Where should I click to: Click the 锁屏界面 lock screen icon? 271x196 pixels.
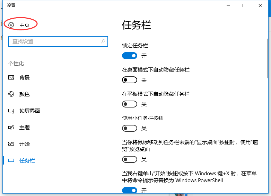pyautogui.click(x=11, y=111)
